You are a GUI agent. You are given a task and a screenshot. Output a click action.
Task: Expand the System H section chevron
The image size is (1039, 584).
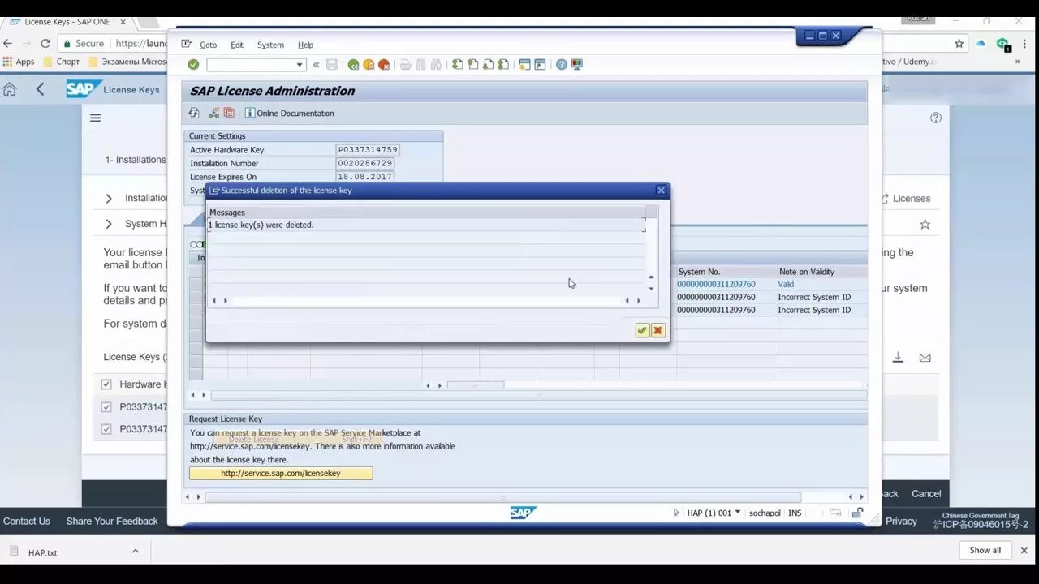(108, 223)
